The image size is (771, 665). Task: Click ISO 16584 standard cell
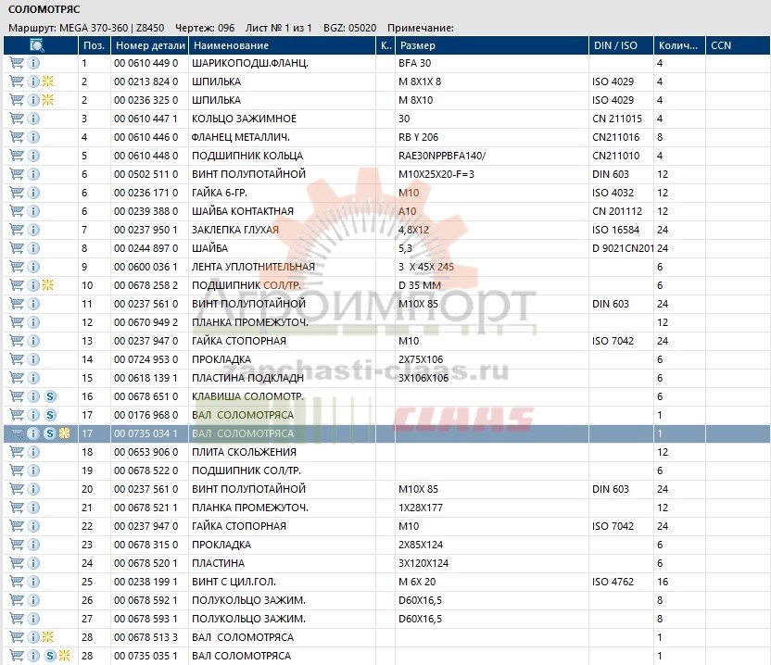click(615, 230)
